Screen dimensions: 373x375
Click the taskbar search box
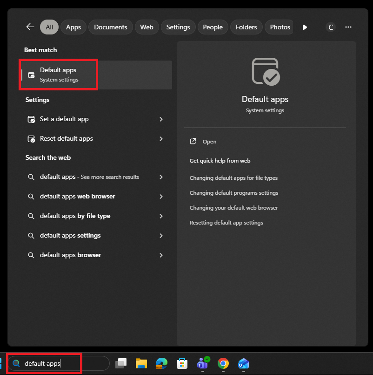point(59,363)
